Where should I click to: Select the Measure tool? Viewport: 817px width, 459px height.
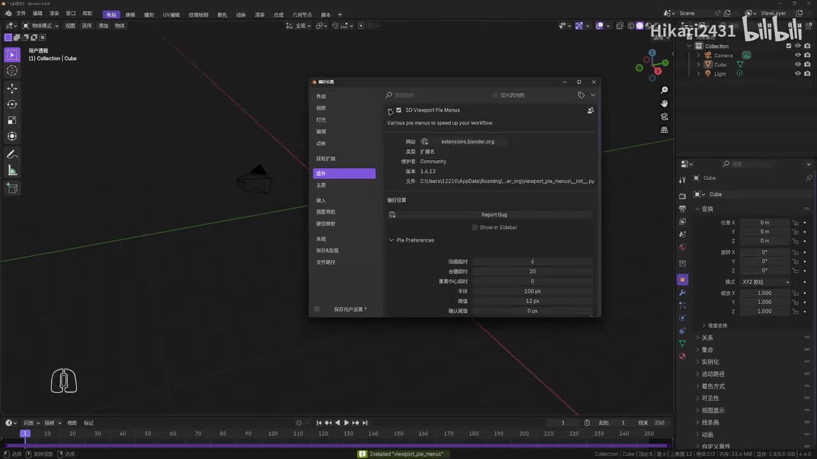pyautogui.click(x=12, y=170)
